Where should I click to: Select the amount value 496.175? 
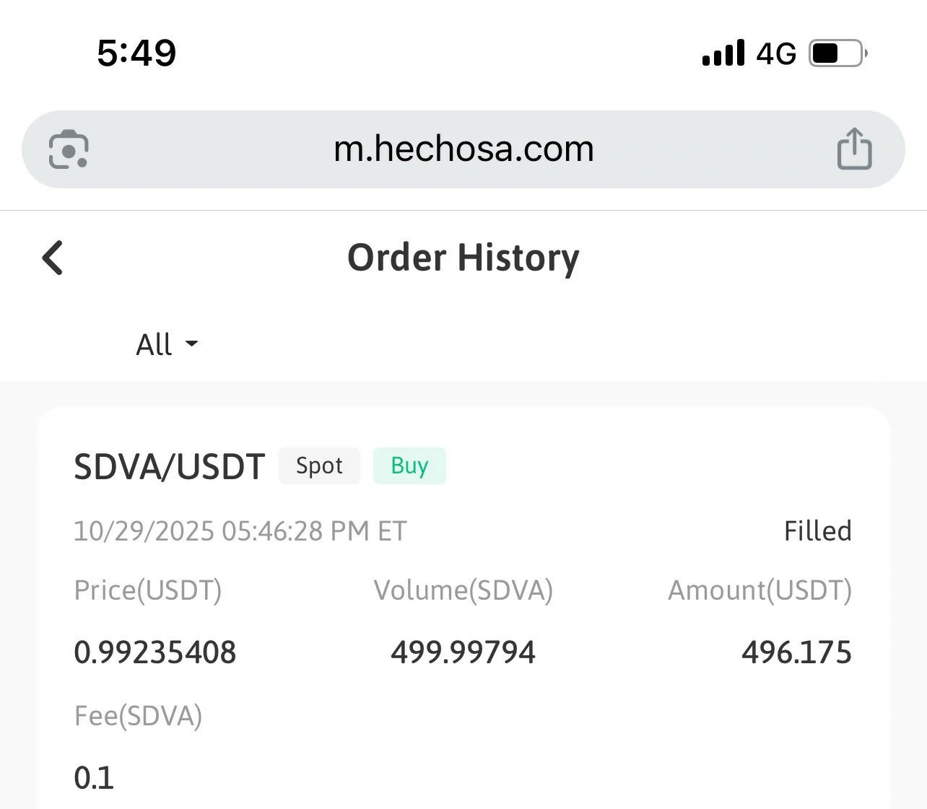(796, 652)
